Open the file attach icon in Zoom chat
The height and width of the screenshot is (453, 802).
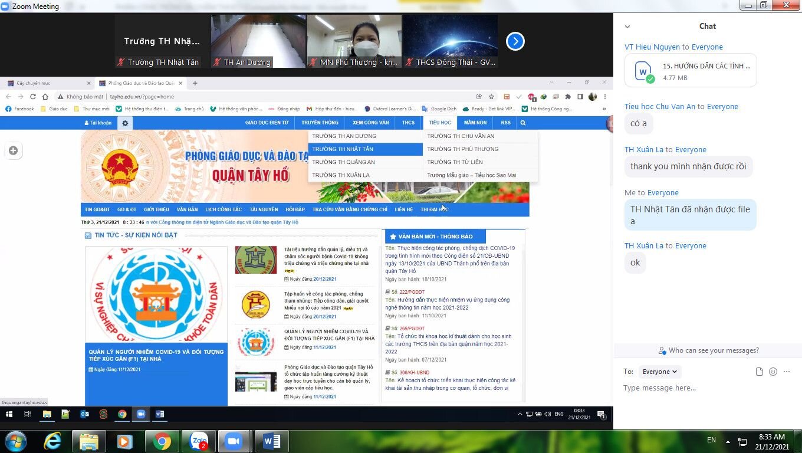pyautogui.click(x=759, y=371)
